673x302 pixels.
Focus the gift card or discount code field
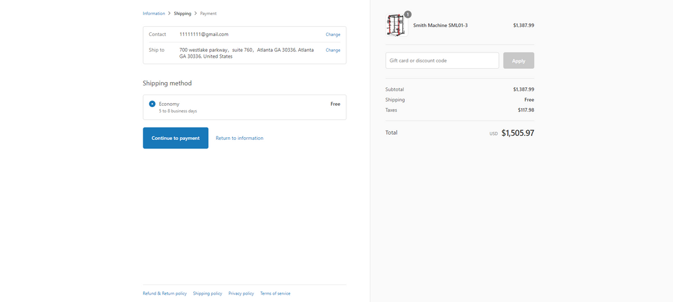pos(442,60)
